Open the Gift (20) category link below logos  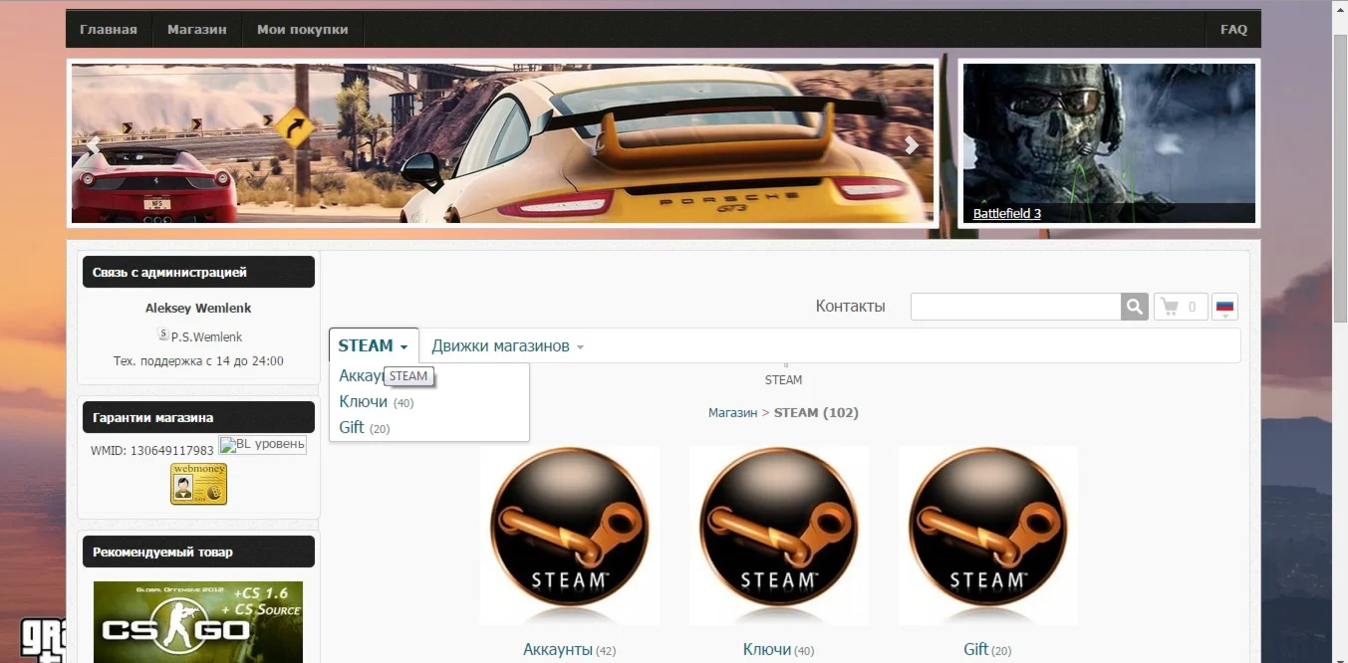(x=987, y=650)
